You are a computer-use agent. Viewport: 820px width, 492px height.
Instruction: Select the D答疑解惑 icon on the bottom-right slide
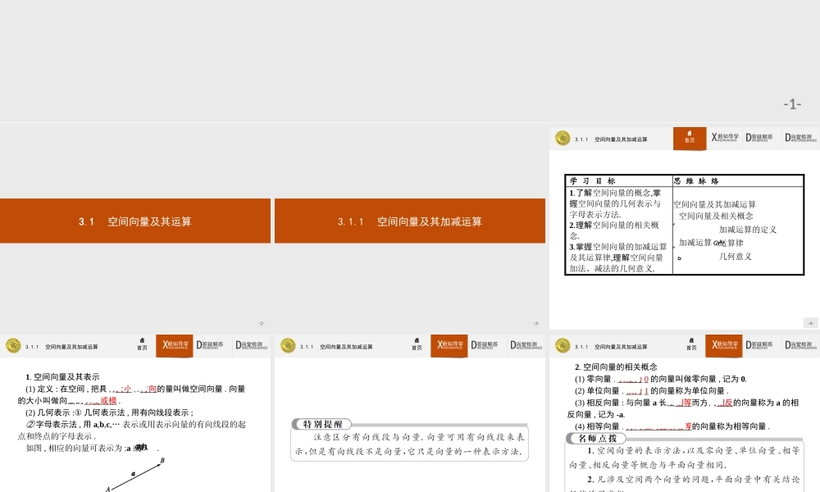pos(761,345)
